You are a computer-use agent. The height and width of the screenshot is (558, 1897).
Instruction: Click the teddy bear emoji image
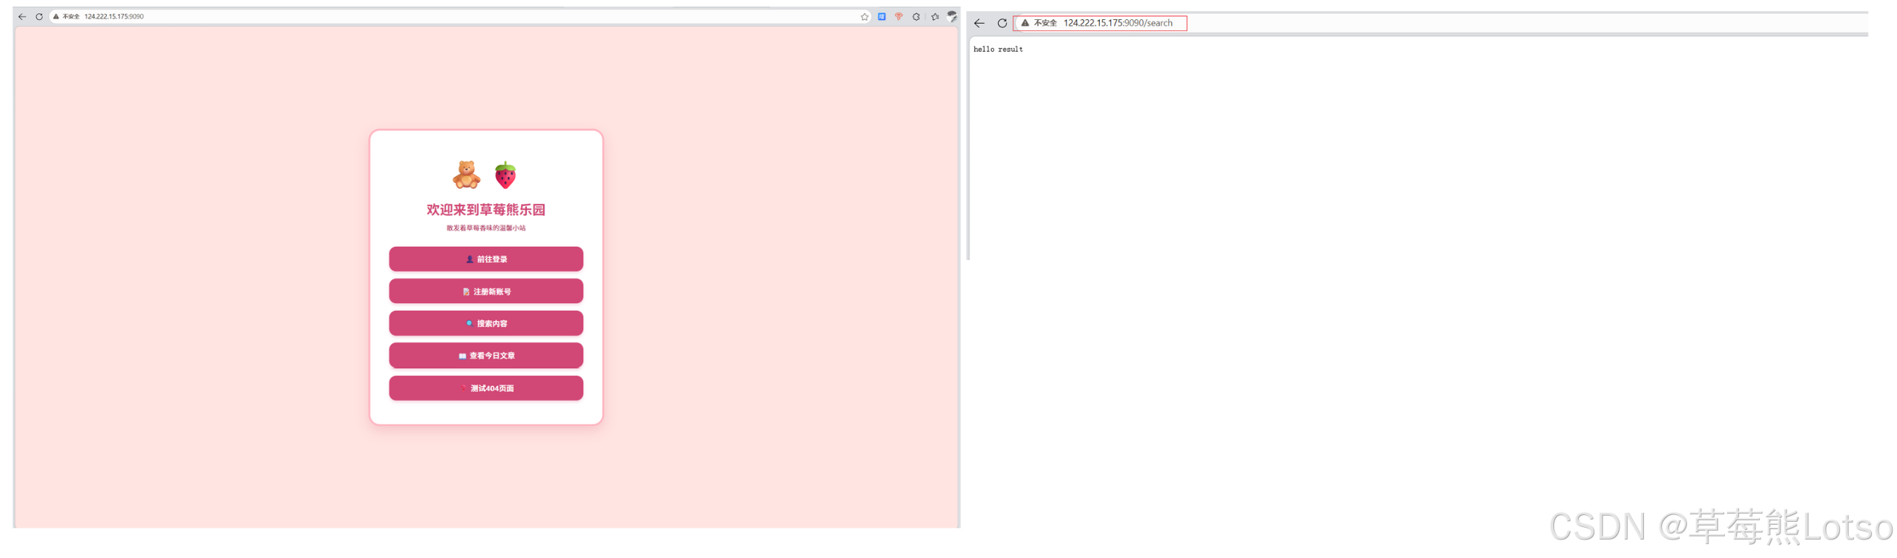point(466,175)
